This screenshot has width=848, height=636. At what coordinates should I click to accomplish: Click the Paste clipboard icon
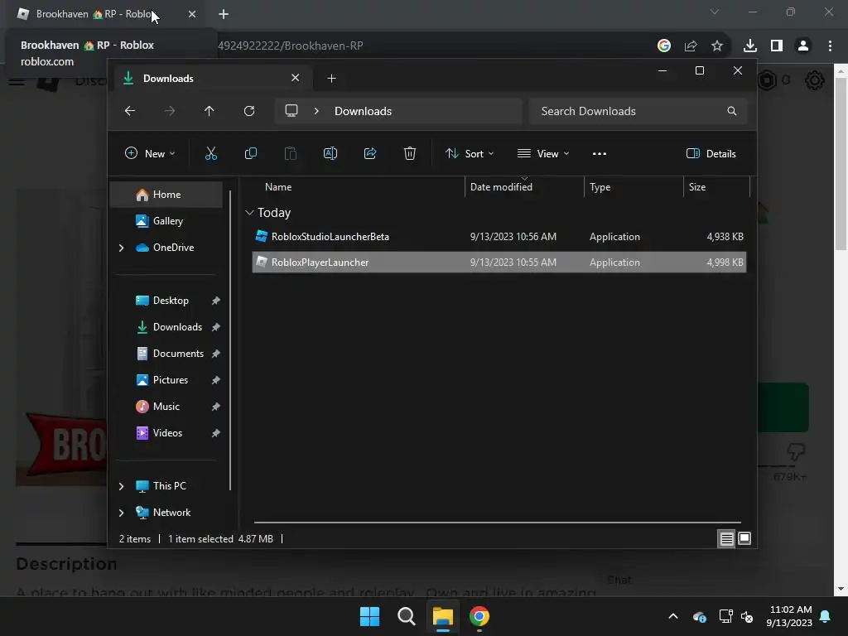[x=291, y=153]
